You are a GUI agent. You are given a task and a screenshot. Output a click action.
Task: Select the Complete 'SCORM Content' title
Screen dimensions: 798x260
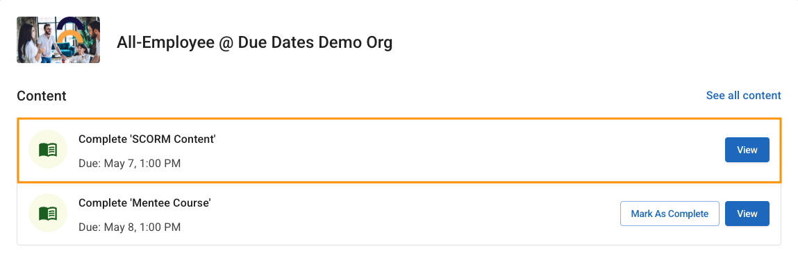coord(147,139)
